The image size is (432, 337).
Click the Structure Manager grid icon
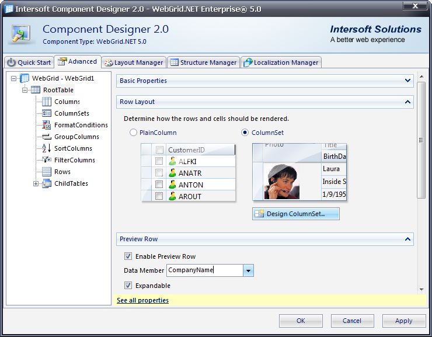(x=175, y=62)
